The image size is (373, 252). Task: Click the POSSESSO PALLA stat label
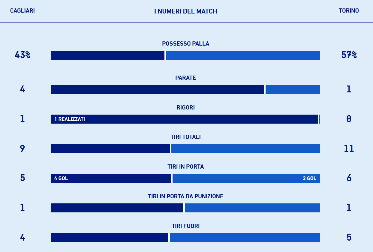click(185, 44)
